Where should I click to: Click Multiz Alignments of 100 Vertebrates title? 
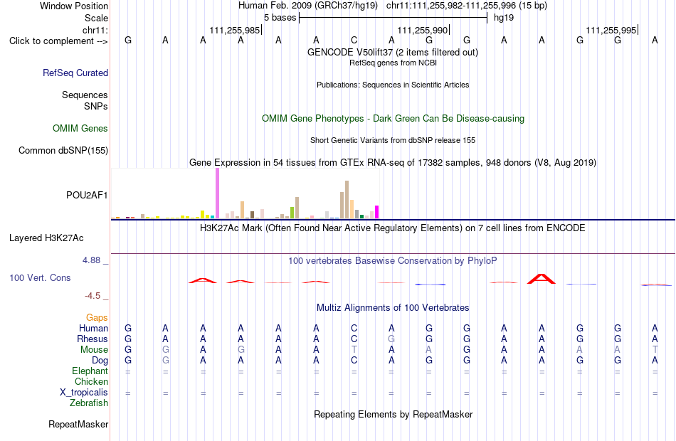point(393,308)
